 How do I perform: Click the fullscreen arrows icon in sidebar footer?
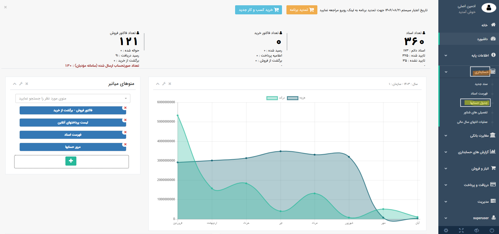[x=461, y=230]
